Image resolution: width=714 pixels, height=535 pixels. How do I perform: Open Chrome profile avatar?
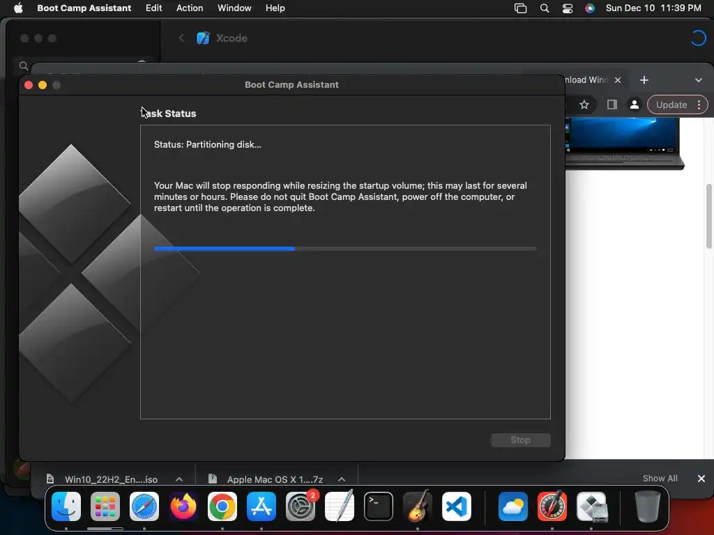(x=634, y=105)
